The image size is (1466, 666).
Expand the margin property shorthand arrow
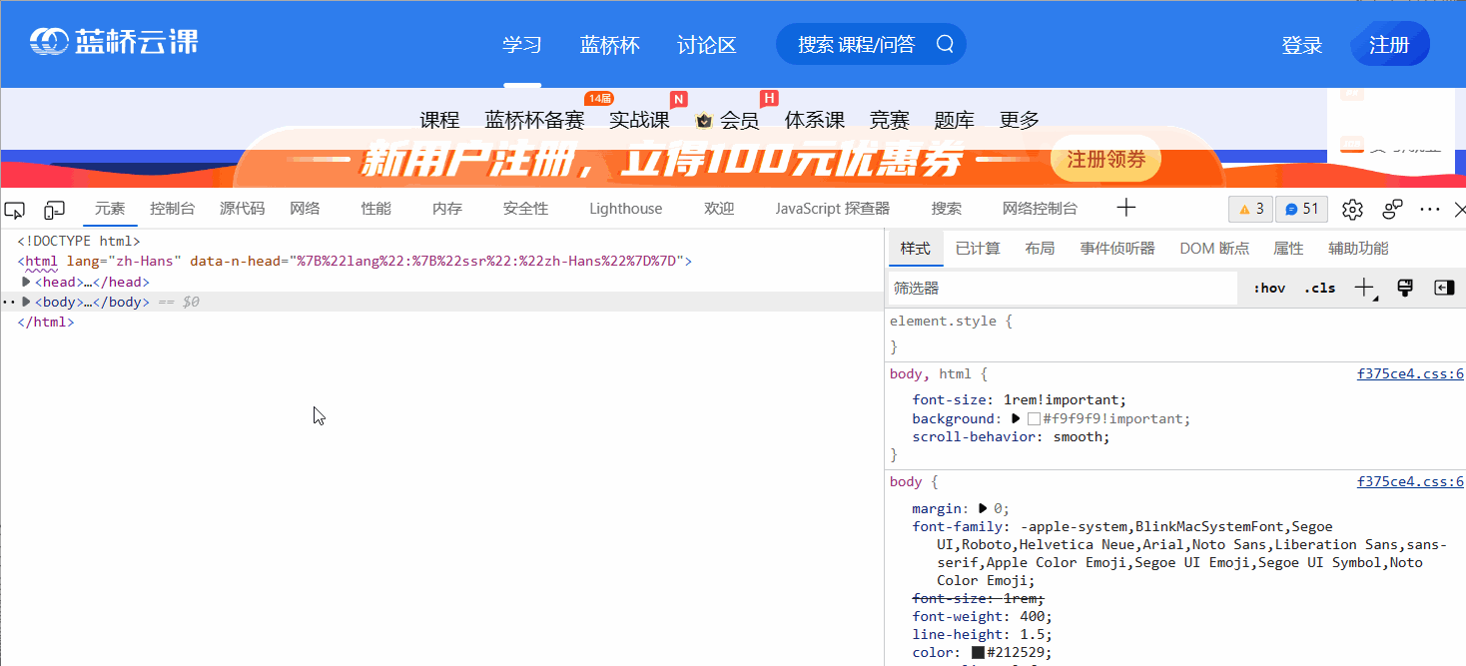tap(983, 508)
